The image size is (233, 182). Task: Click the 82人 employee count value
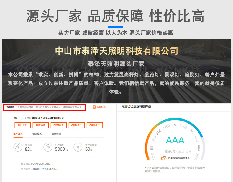28,149
